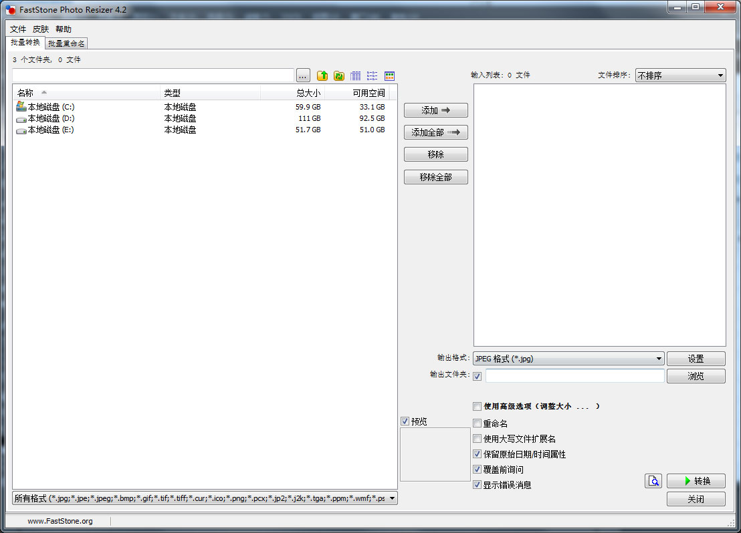Switch to list view icon
The height and width of the screenshot is (533, 741).
click(373, 75)
